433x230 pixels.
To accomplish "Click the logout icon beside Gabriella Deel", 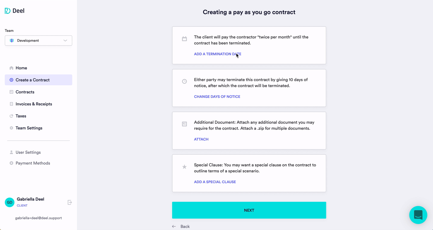I will tap(70, 202).
